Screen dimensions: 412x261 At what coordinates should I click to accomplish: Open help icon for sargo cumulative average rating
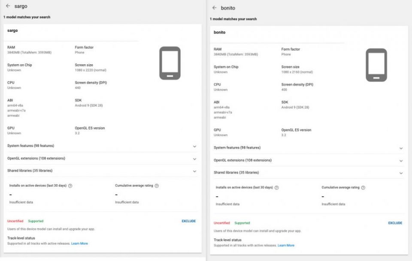point(157,186)
